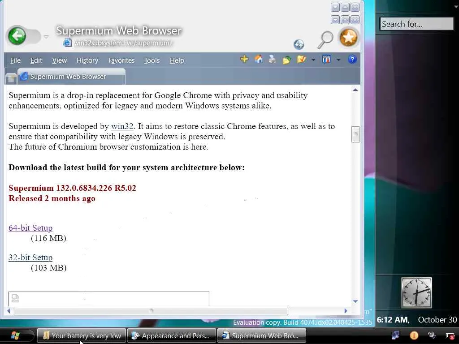Click 'Supermium 132.0.6834.226 R5.02' version text

72,188
